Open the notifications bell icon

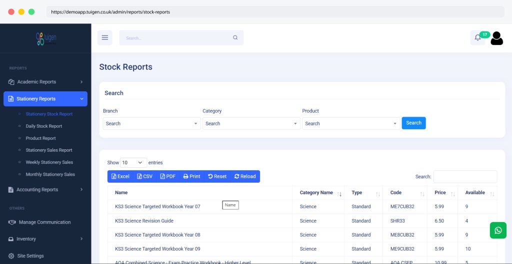477,38
